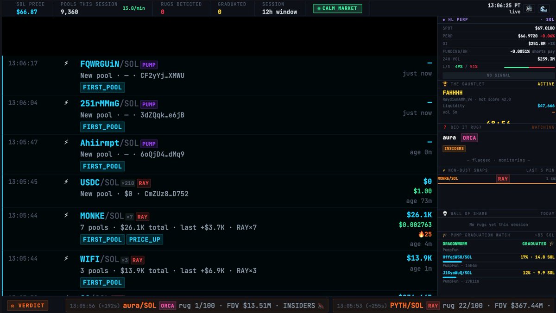Click the address 6oQjD4…dMq9

click(162, 154)
